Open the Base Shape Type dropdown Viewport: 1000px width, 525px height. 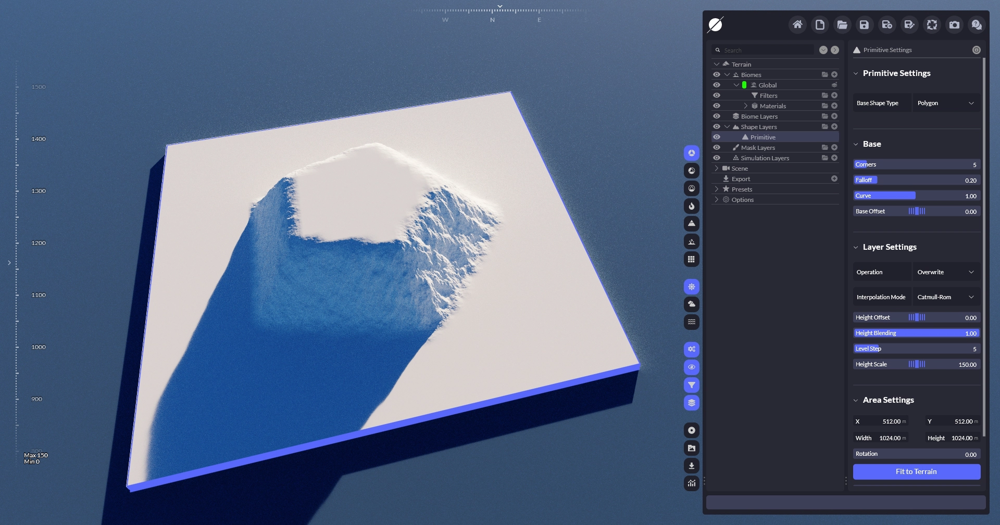click(x=945, y=103)
